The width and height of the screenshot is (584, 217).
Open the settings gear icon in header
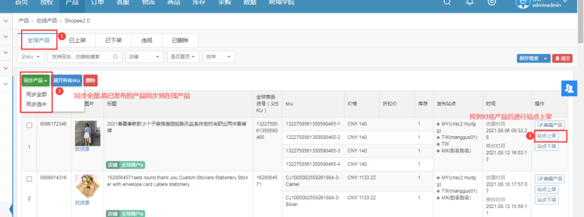click(x=492, y=3)
